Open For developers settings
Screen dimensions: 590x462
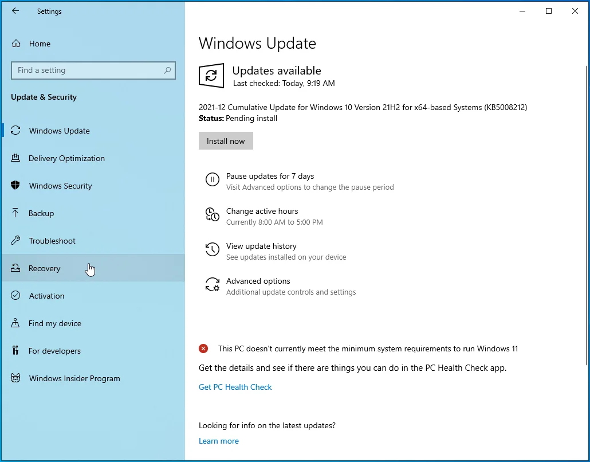93,351
